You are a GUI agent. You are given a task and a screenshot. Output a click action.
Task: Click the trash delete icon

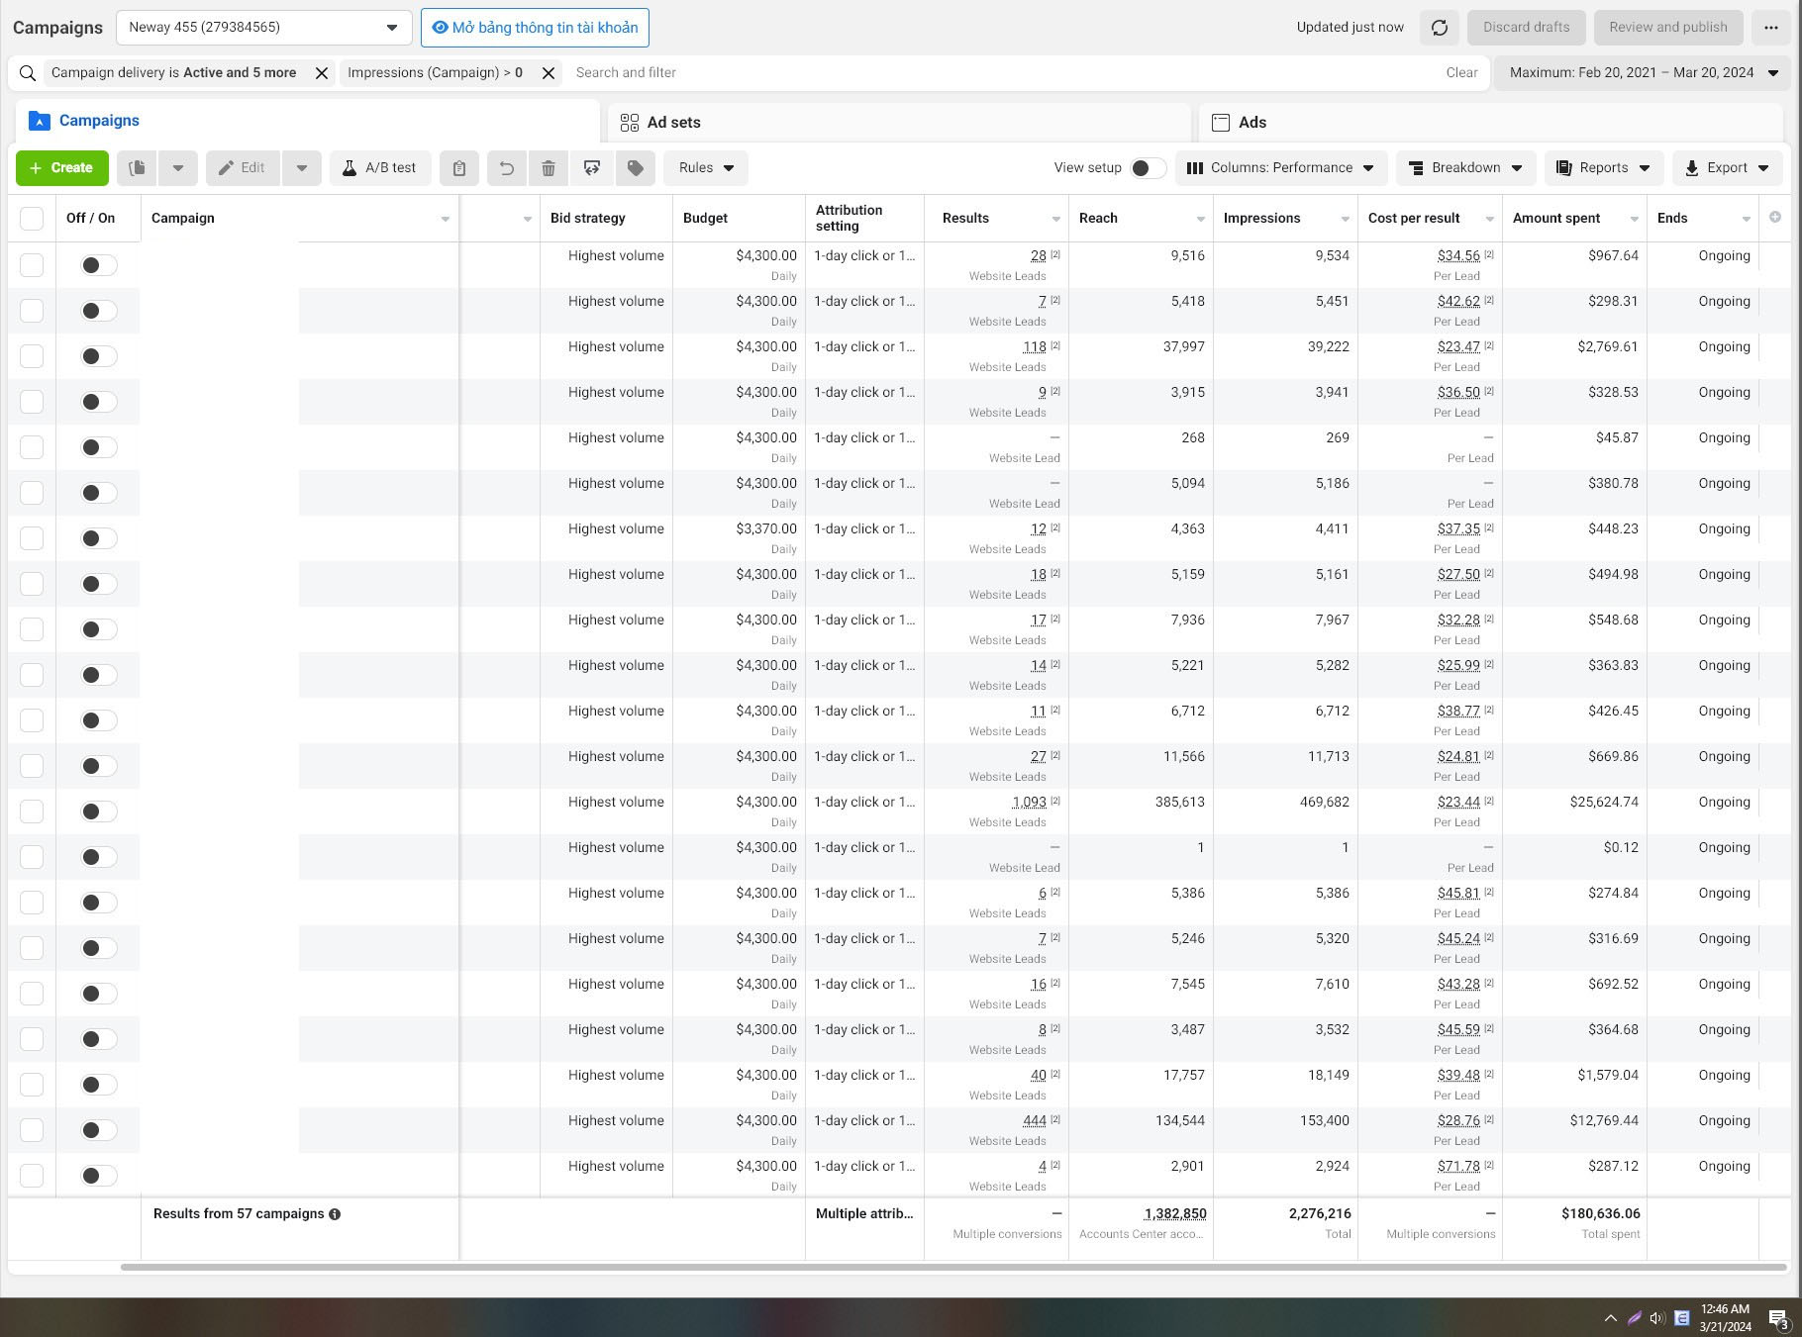click(x=549, y=168)
